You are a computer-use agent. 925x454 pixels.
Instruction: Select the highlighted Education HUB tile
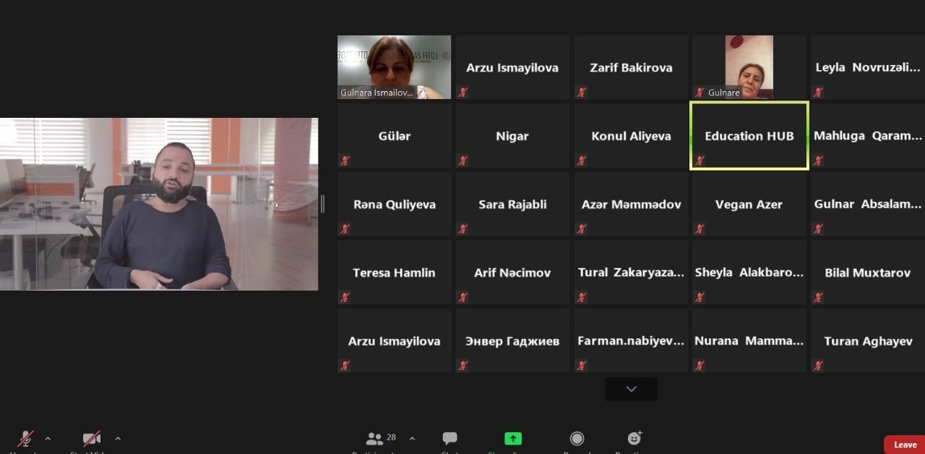click(749, 136)
